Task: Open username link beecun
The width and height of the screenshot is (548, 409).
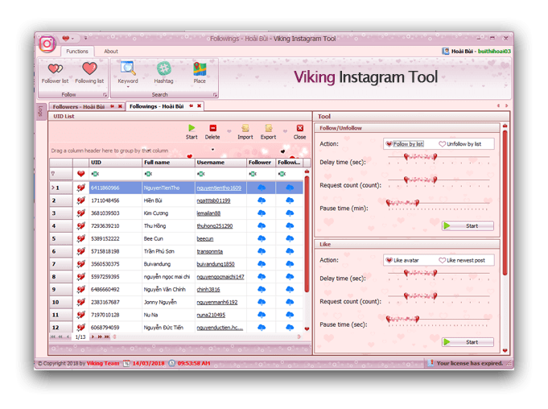Action: [205, 239]
